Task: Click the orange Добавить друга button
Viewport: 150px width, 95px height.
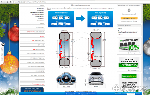Action: 129,18
